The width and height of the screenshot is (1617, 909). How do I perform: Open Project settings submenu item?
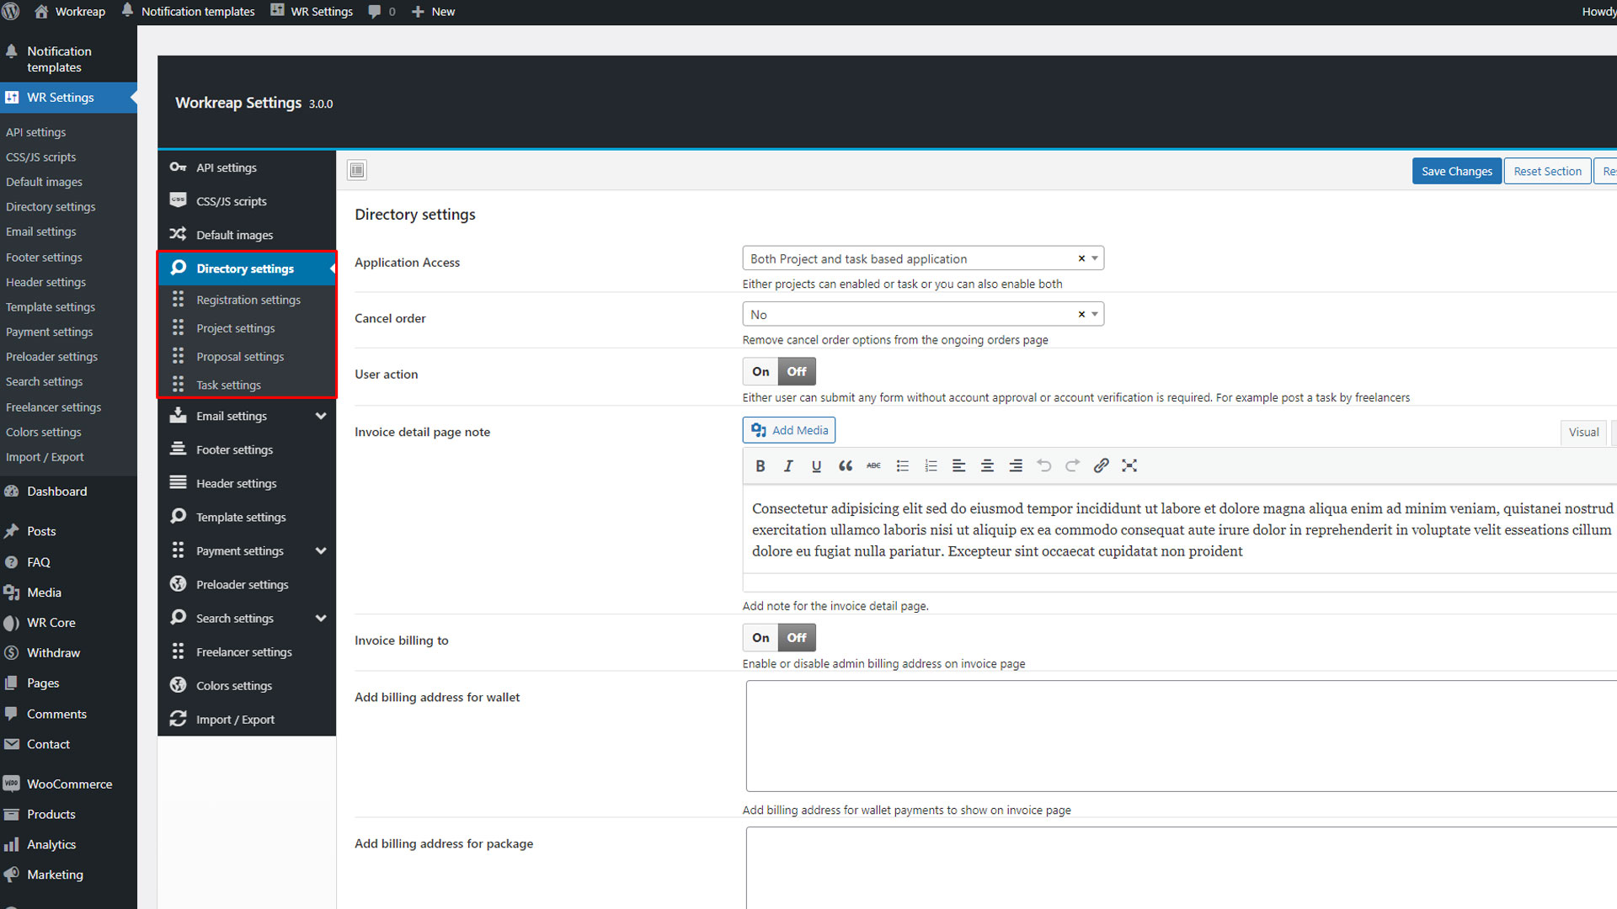(236, 328)
